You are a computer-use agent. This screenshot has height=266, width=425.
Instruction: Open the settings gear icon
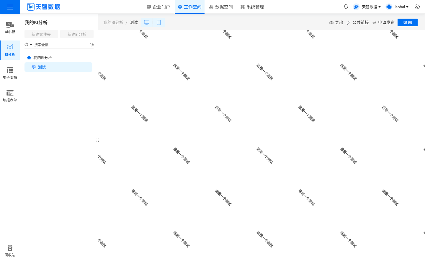pos(417,7)
